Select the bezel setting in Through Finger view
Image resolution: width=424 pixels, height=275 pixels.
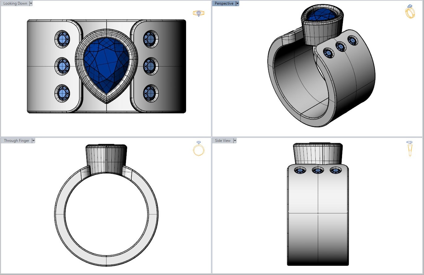(106, 160)
